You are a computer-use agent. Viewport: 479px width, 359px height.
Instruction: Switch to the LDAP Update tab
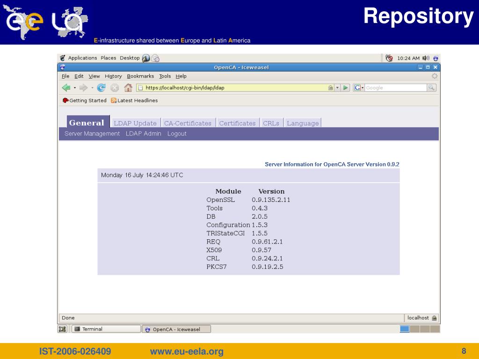click(135, 123)
